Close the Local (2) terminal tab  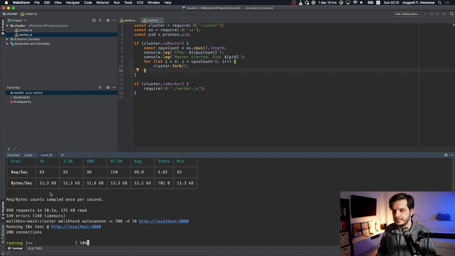coord(56,155)
